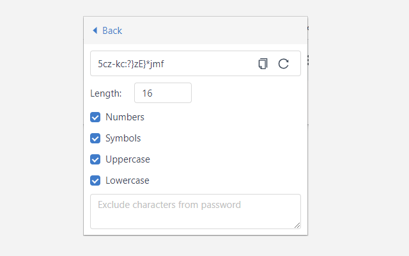This screenshot has height=256, width=409.
Task: Click the Uppercase label text
Action: pos(128,159)
